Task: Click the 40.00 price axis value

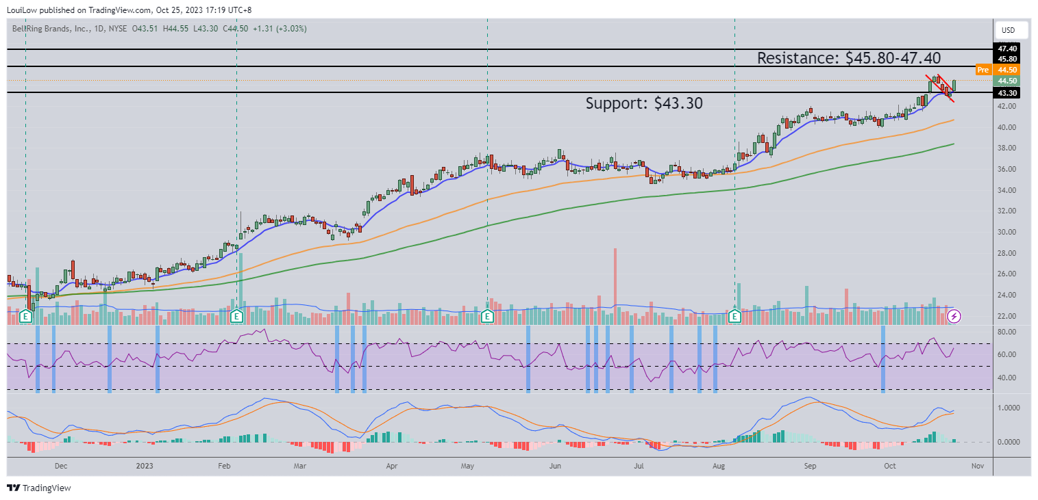Action: tap(1006, 127)
